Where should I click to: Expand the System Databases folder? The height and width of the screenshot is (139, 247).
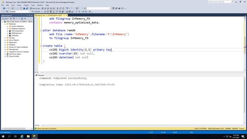(x=7, y=26)
